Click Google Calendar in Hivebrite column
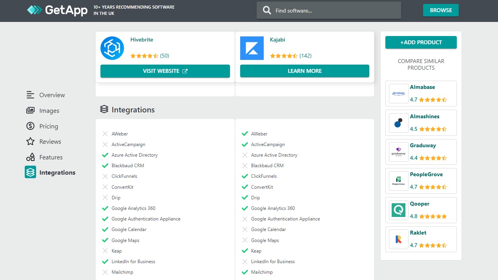Viewport: 498px width, 280px height. [x=129, y=229]
